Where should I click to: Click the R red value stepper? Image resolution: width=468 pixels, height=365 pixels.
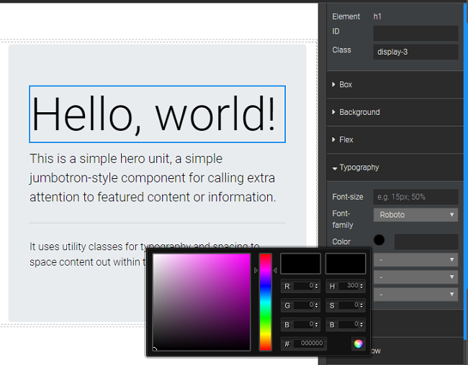[305, 286]
